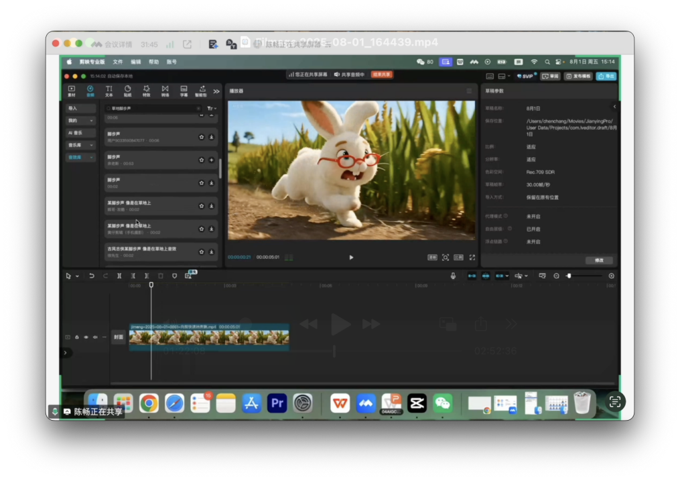Click the 转场 (Transitions) icon
Screen dimensions: 680x481
point(165,91)
